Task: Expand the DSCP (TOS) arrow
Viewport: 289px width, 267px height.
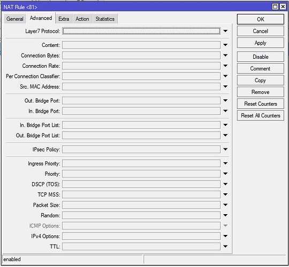Action: point(225,184)
